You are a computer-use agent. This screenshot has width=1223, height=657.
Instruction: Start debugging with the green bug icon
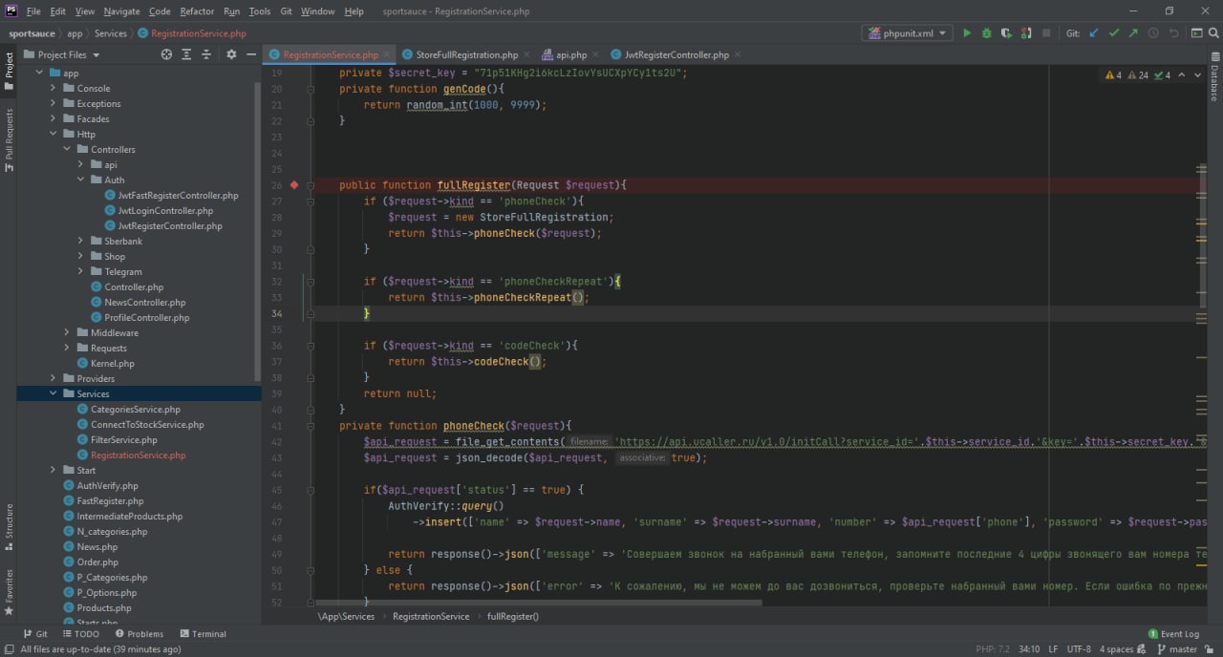(986, 33)
